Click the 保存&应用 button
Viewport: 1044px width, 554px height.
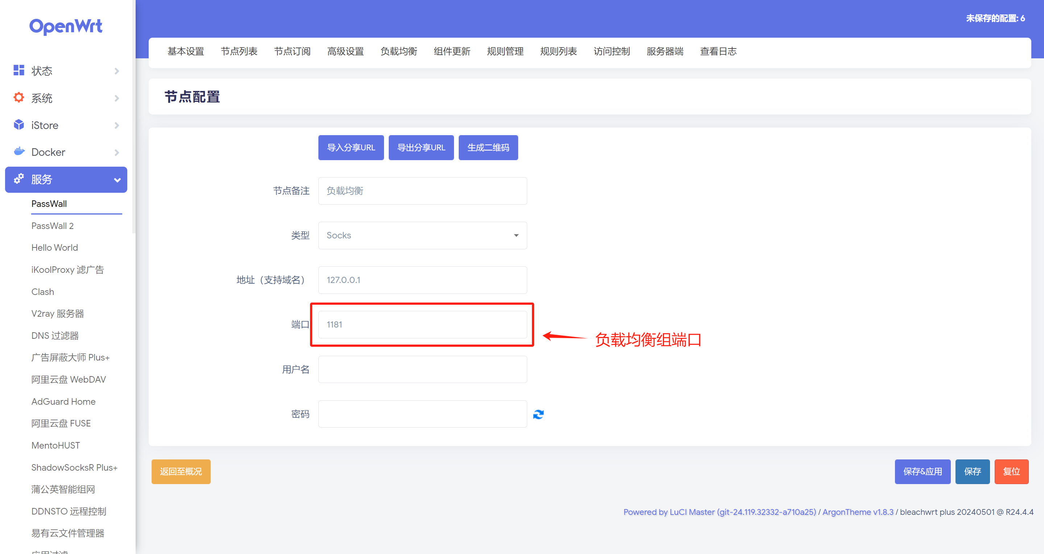(x=922, y=471)
